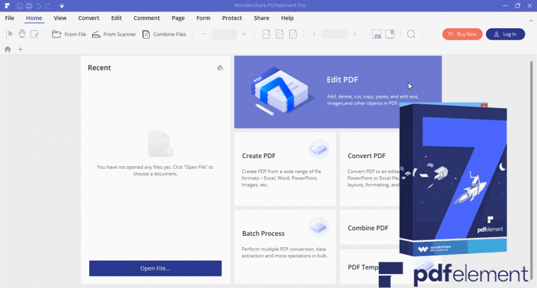Open the zoom level dropdown
Image resolution: width=537 pixels, height=288 pixels.
click(224, 34)
